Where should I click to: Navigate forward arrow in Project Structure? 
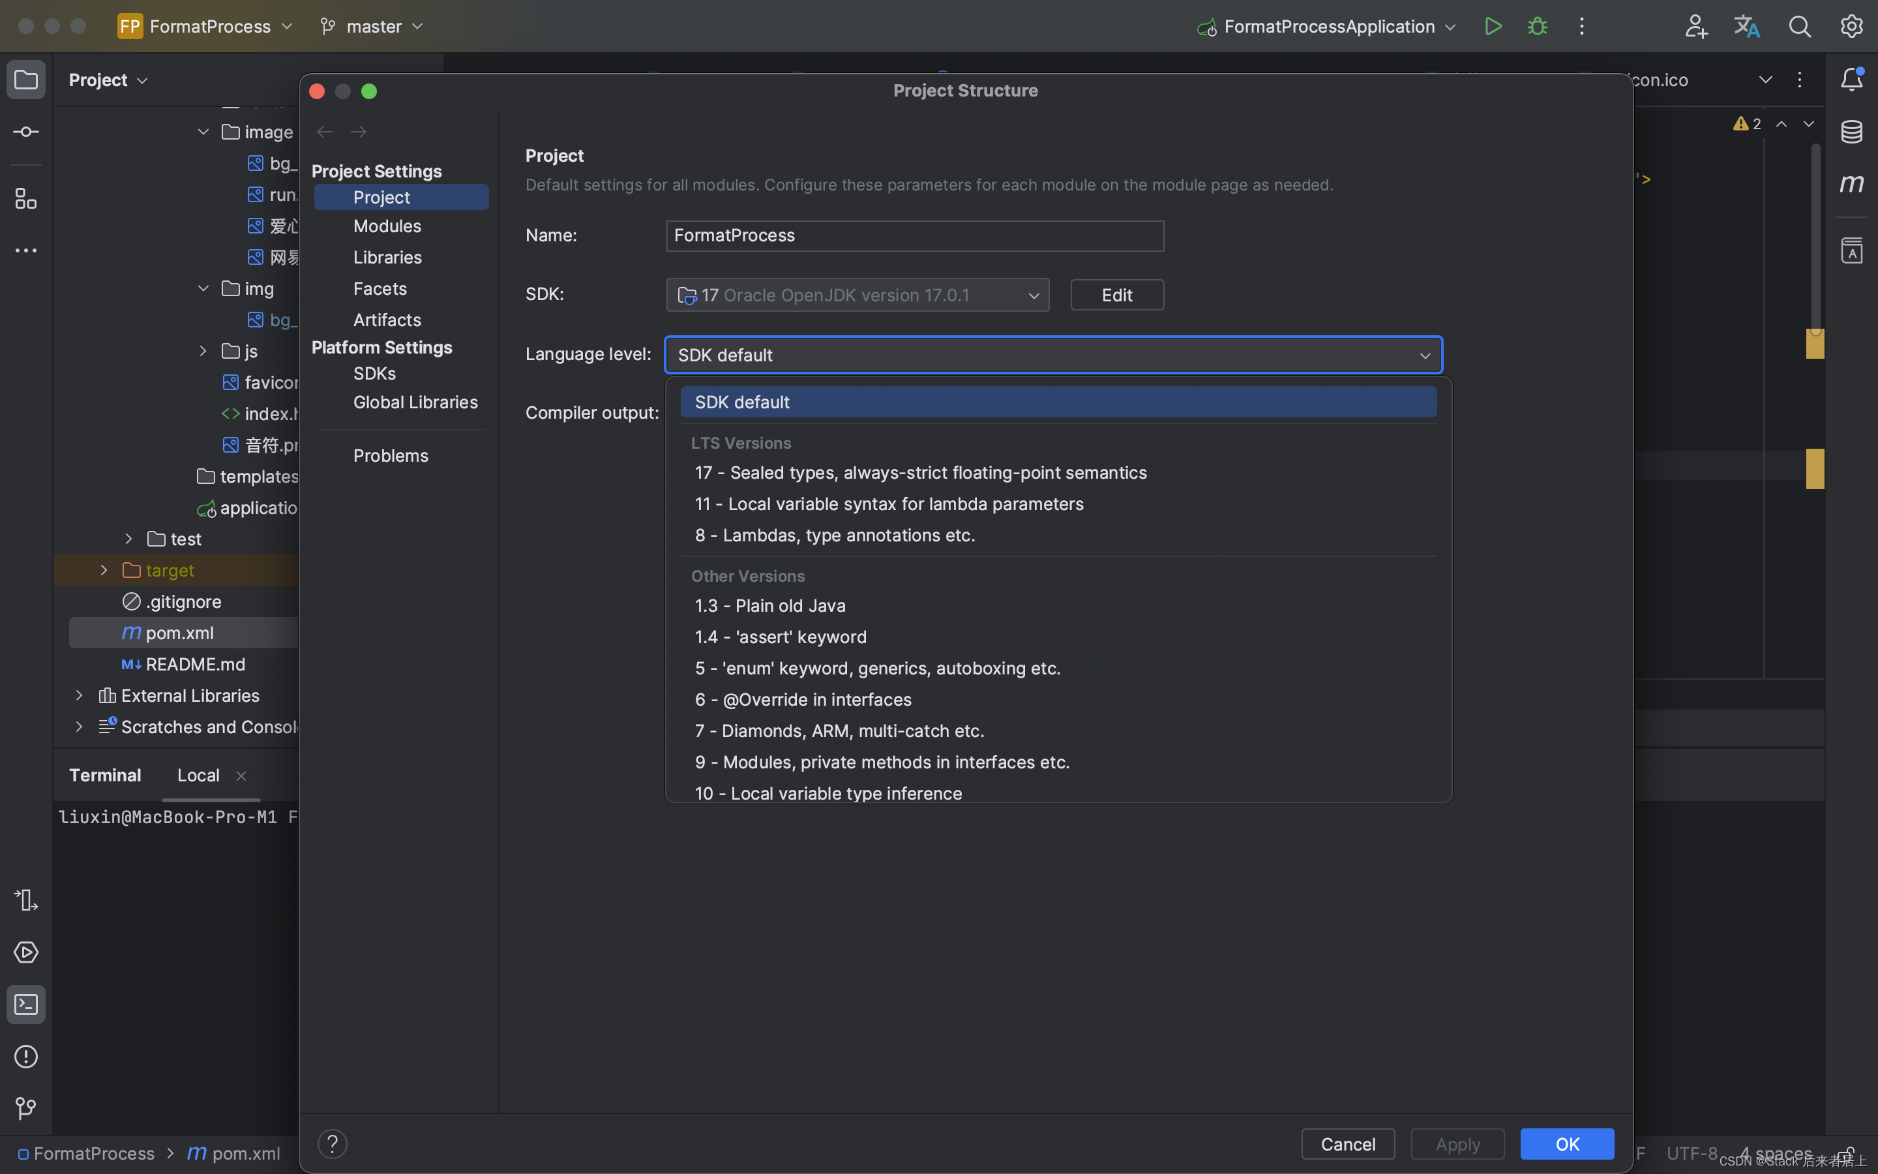359,132
